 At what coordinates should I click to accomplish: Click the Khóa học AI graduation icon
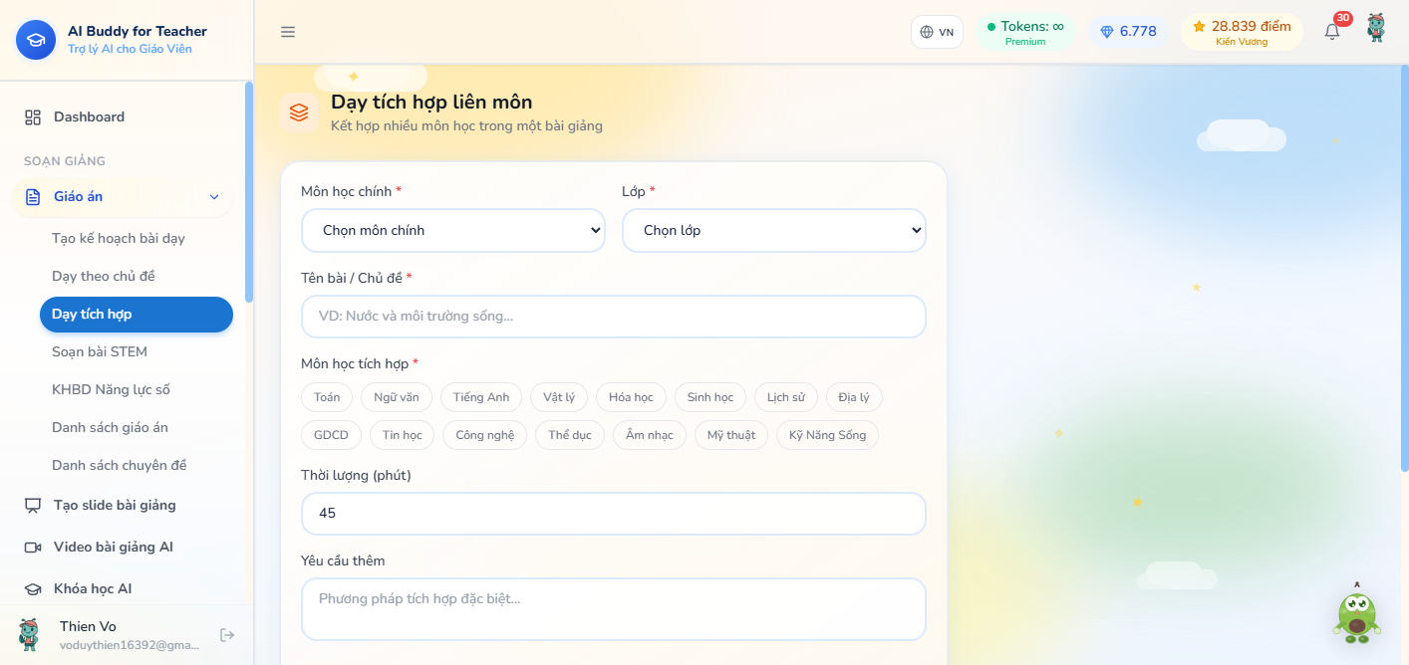coord(33,589)
